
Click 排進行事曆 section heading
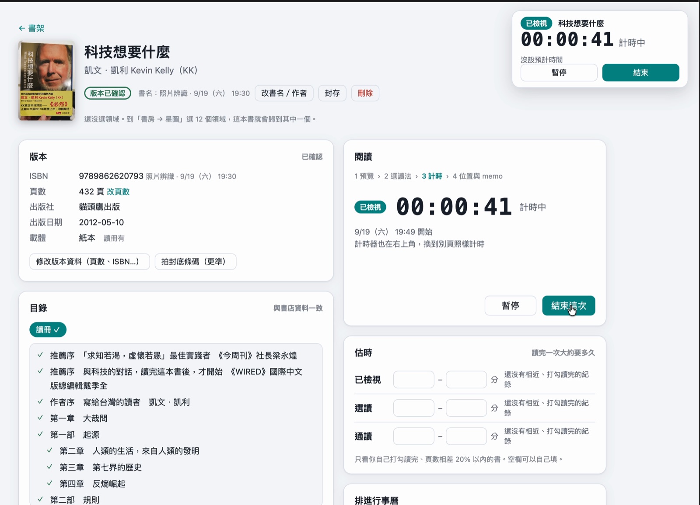pyautogui.click(x=377, y=500)
